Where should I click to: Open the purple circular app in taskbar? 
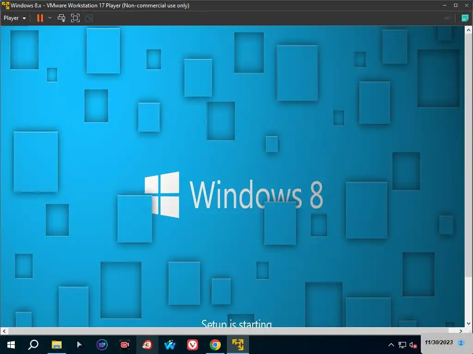[x=102, y=345]
